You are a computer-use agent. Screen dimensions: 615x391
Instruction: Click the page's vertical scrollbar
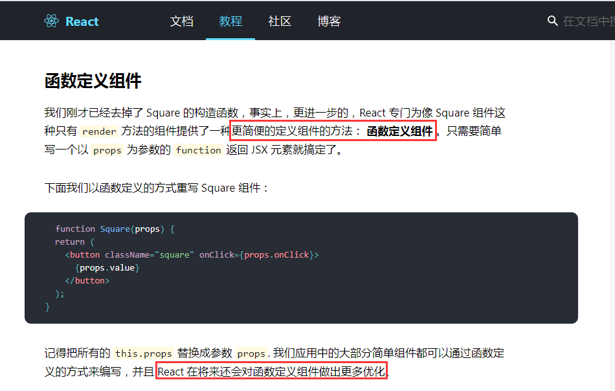click(612, 215)
